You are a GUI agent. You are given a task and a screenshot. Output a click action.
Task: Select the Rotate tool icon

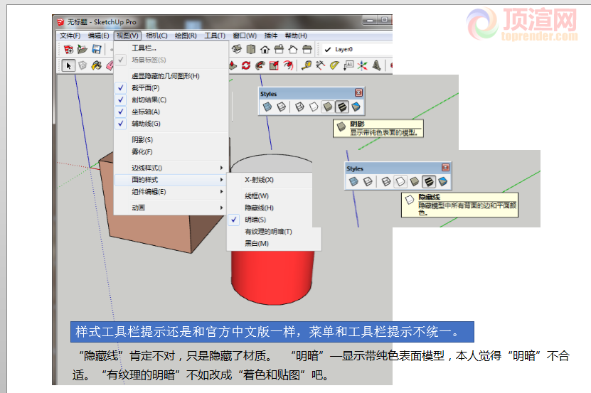(x=246, y=65)
